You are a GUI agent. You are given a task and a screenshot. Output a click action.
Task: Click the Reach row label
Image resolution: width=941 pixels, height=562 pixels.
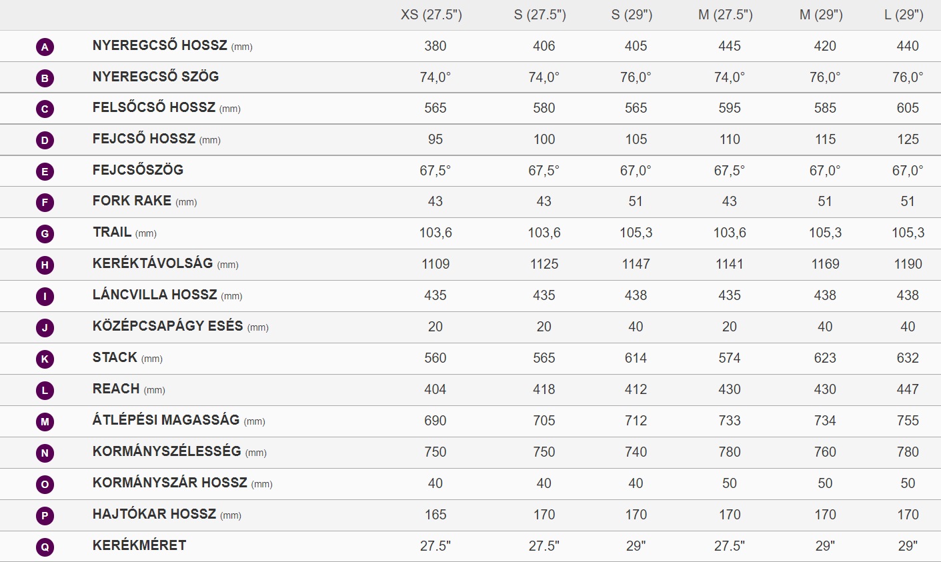[x=116, y=389]
